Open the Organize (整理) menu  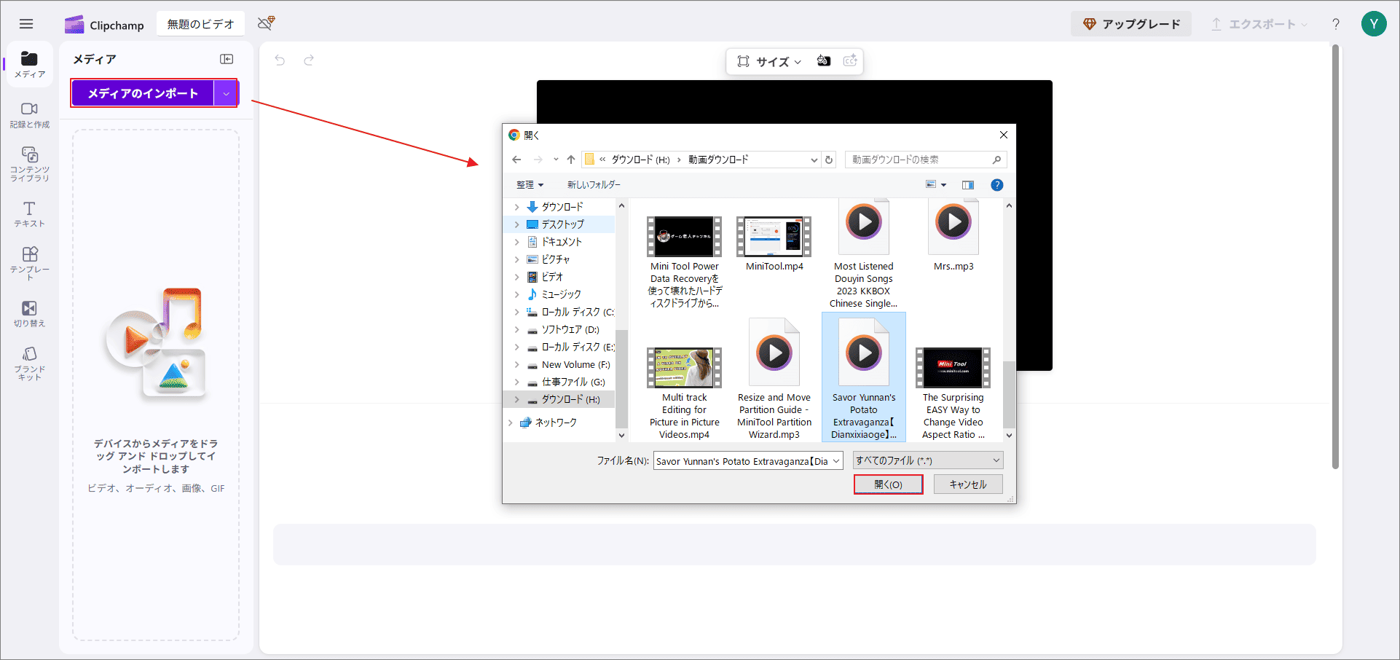530,185
